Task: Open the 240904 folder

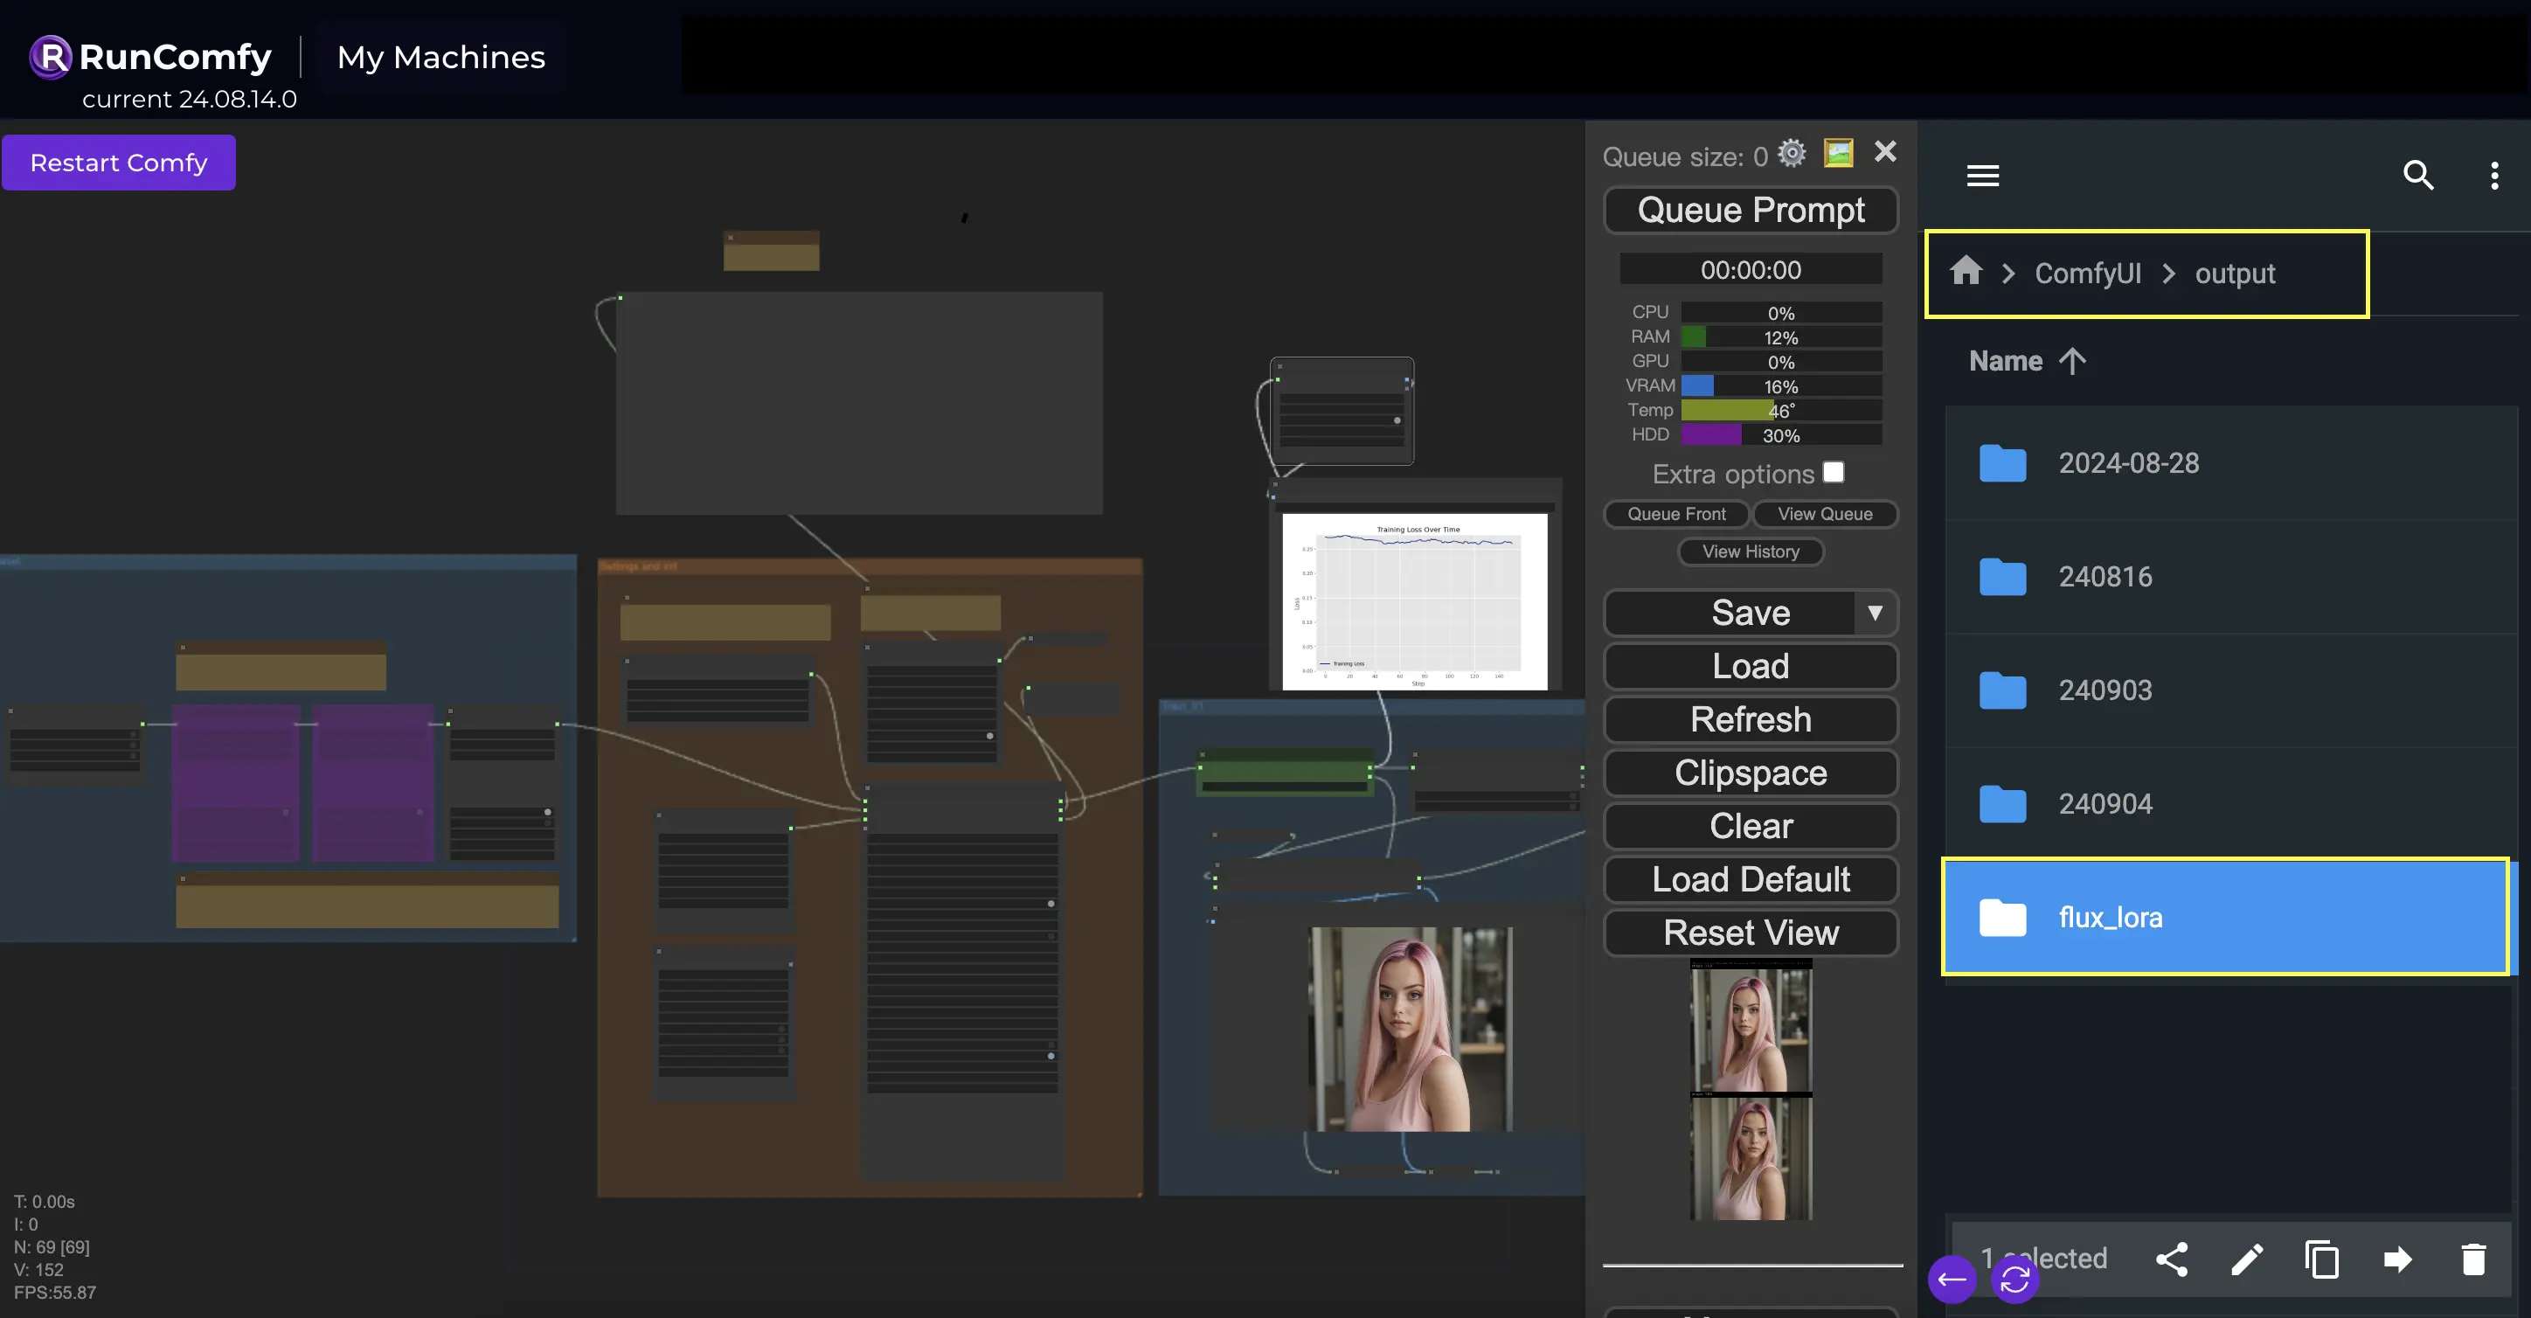Action: pyautogui.click(x=2105, y=802)
